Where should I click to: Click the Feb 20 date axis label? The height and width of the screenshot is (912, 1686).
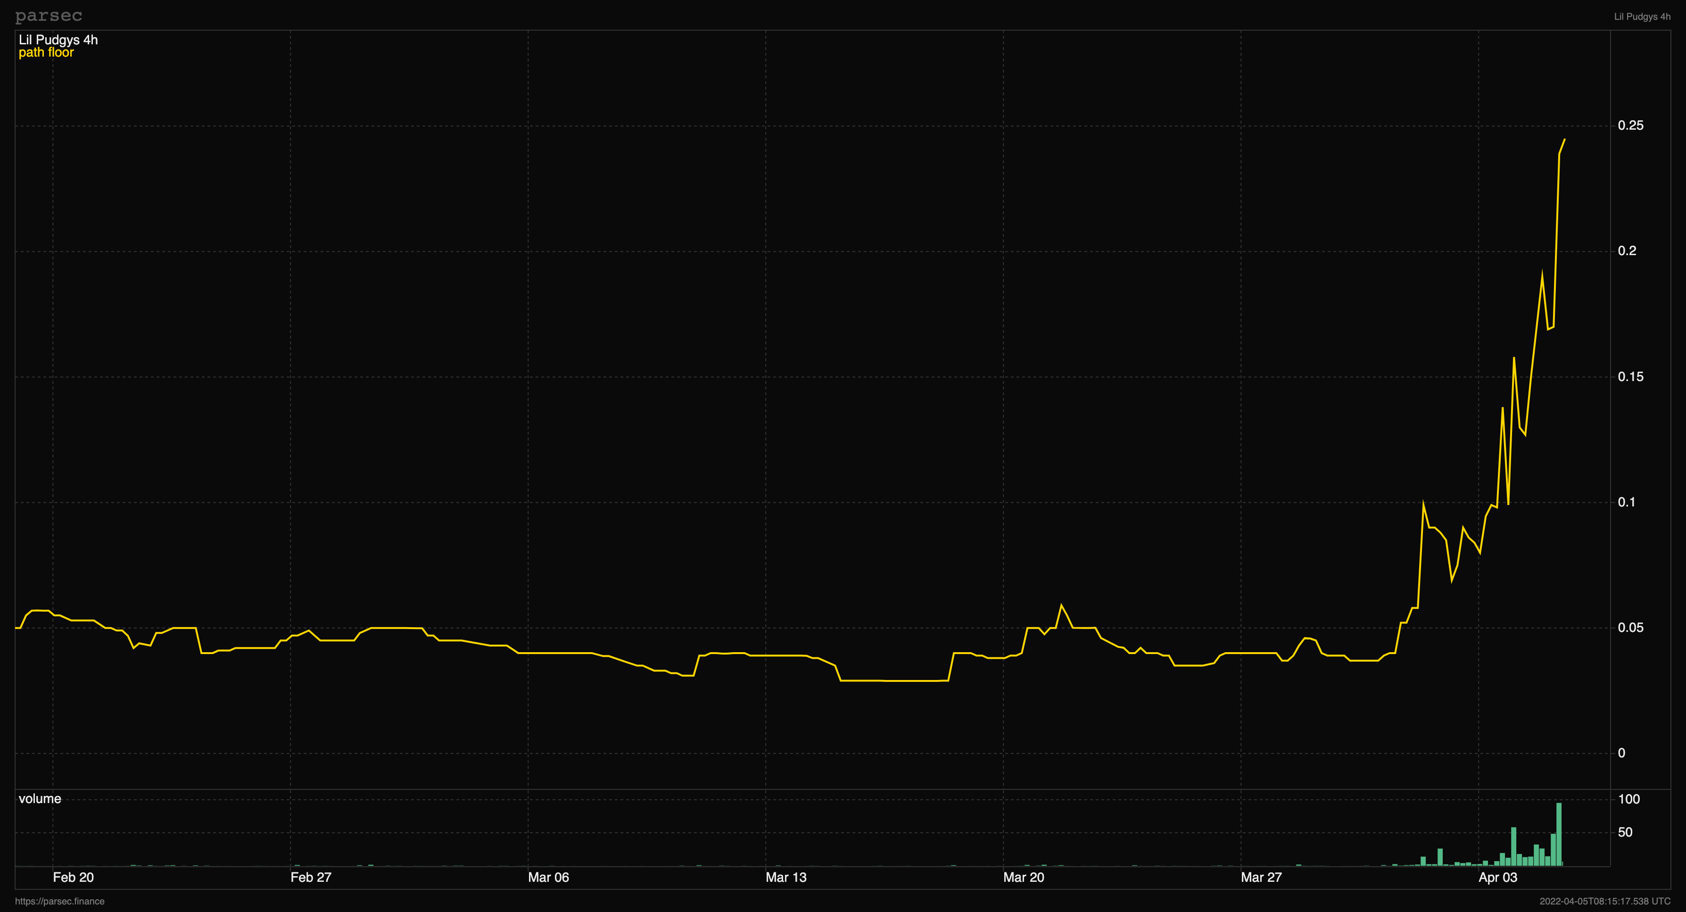(73, 877)
